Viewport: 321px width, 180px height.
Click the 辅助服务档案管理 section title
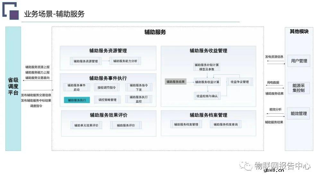point(208,115)
